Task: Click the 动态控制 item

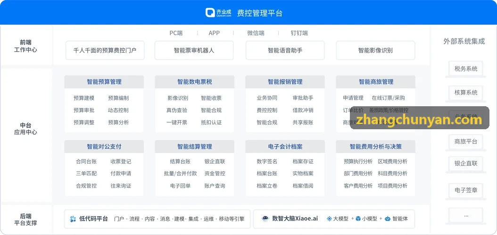Action: click(x=118, y=110)
